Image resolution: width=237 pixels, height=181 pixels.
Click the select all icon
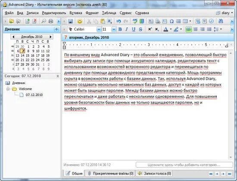tap(109, 21)
